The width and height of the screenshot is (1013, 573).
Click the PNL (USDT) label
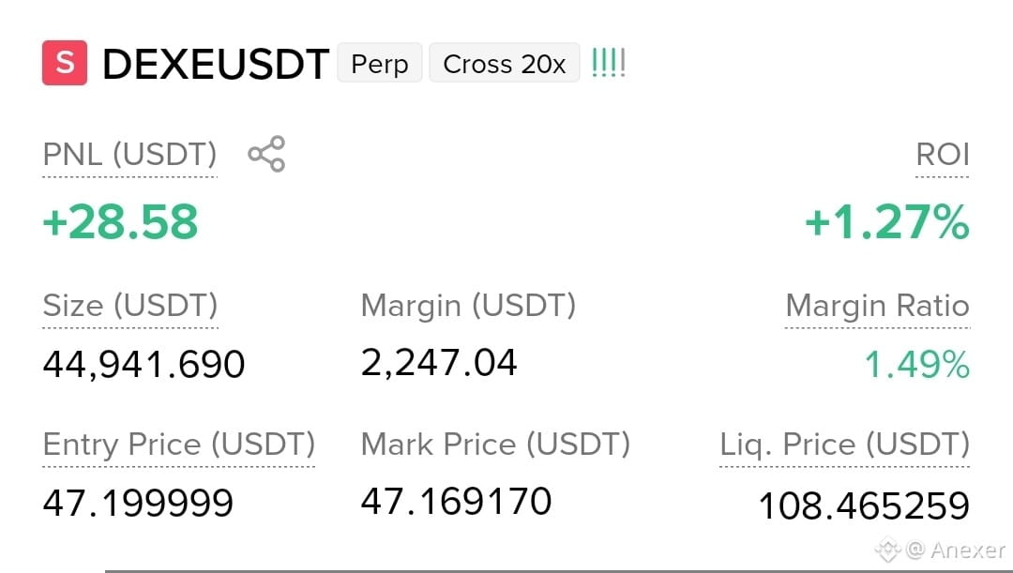click(129, 155)
